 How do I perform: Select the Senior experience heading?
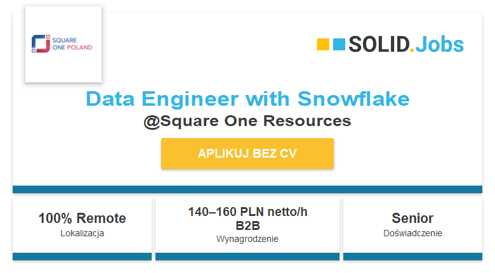pyautogui.click(x=412, y=219)
